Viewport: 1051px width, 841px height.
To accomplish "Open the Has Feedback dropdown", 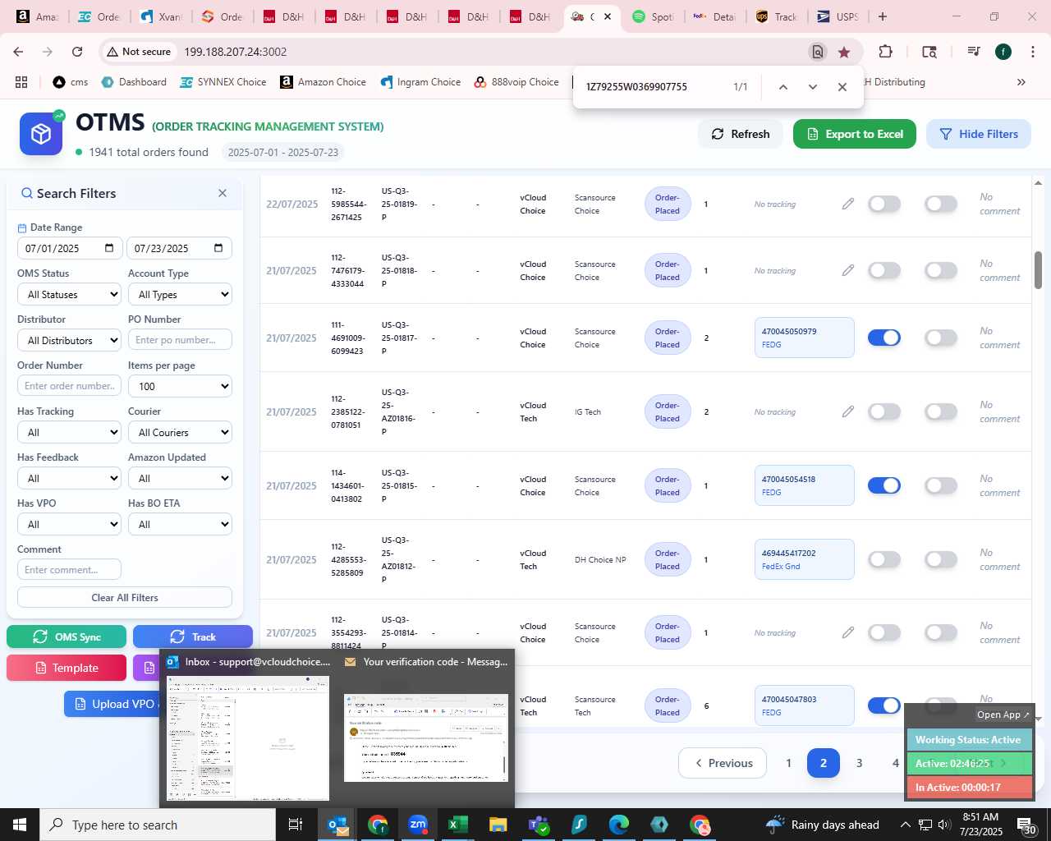I will (x=69, y=478).
